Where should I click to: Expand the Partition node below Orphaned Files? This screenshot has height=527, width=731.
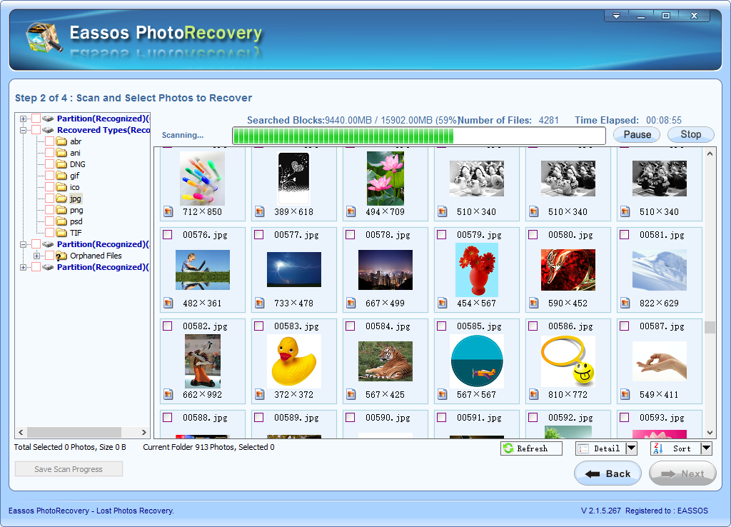click(x=23, y=267)
